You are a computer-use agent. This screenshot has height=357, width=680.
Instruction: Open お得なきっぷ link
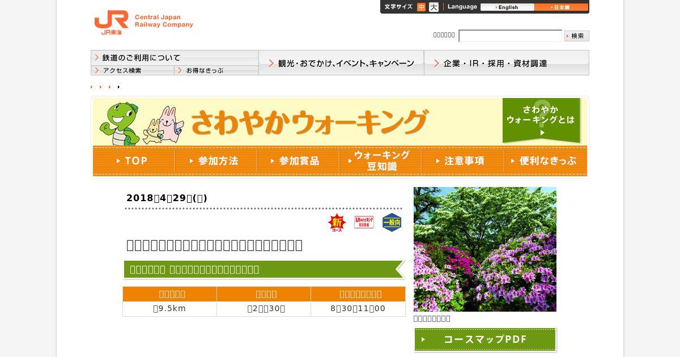point(216,70)
